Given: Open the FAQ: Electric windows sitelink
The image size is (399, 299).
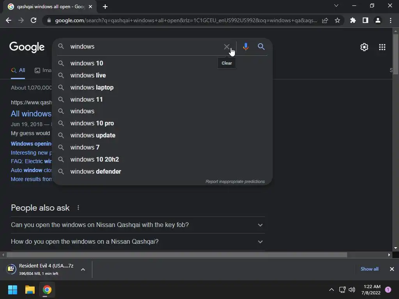Looking at the screenshot, I should (31, 161).
